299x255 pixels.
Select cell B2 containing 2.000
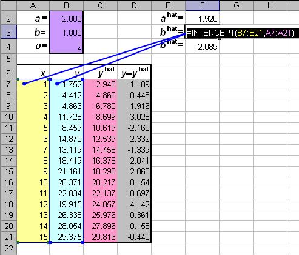(66, 19)
